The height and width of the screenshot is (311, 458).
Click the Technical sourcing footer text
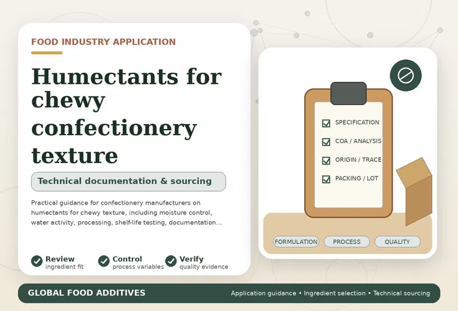[402, 293]
